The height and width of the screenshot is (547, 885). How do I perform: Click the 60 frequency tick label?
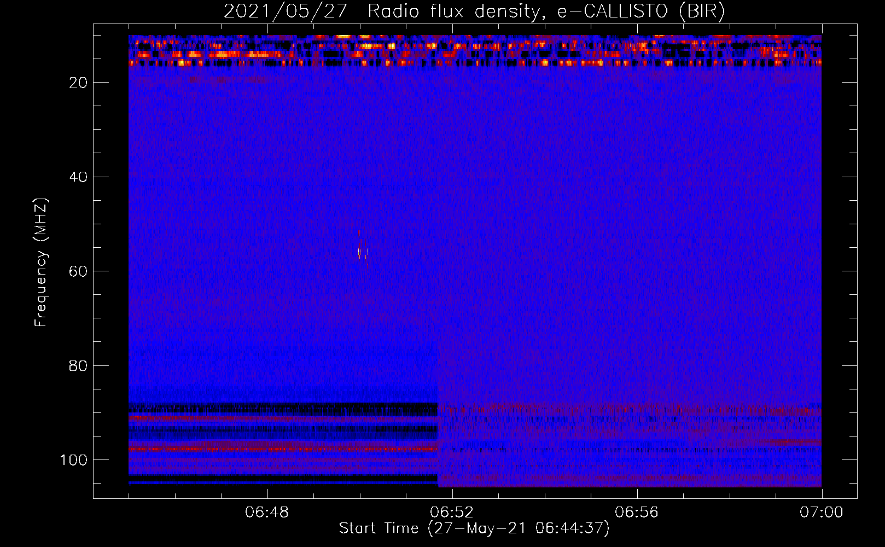point(79,271)
